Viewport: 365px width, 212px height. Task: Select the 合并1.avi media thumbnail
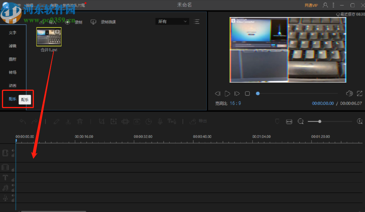(49, 37)
